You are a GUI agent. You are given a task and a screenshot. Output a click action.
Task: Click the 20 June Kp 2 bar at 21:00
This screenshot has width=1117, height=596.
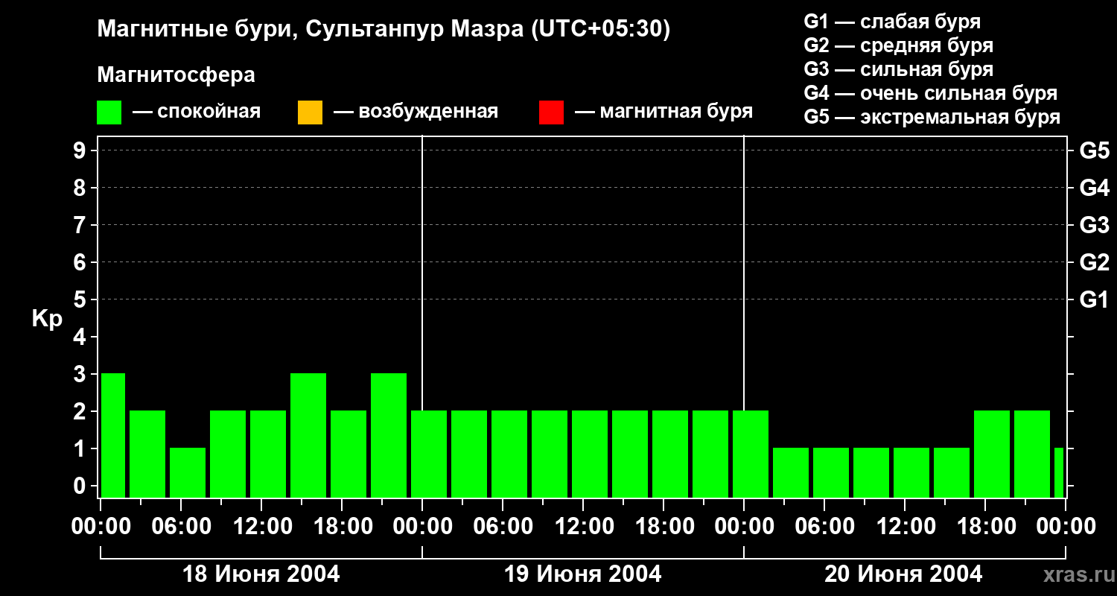click(x=1032, y=454)
